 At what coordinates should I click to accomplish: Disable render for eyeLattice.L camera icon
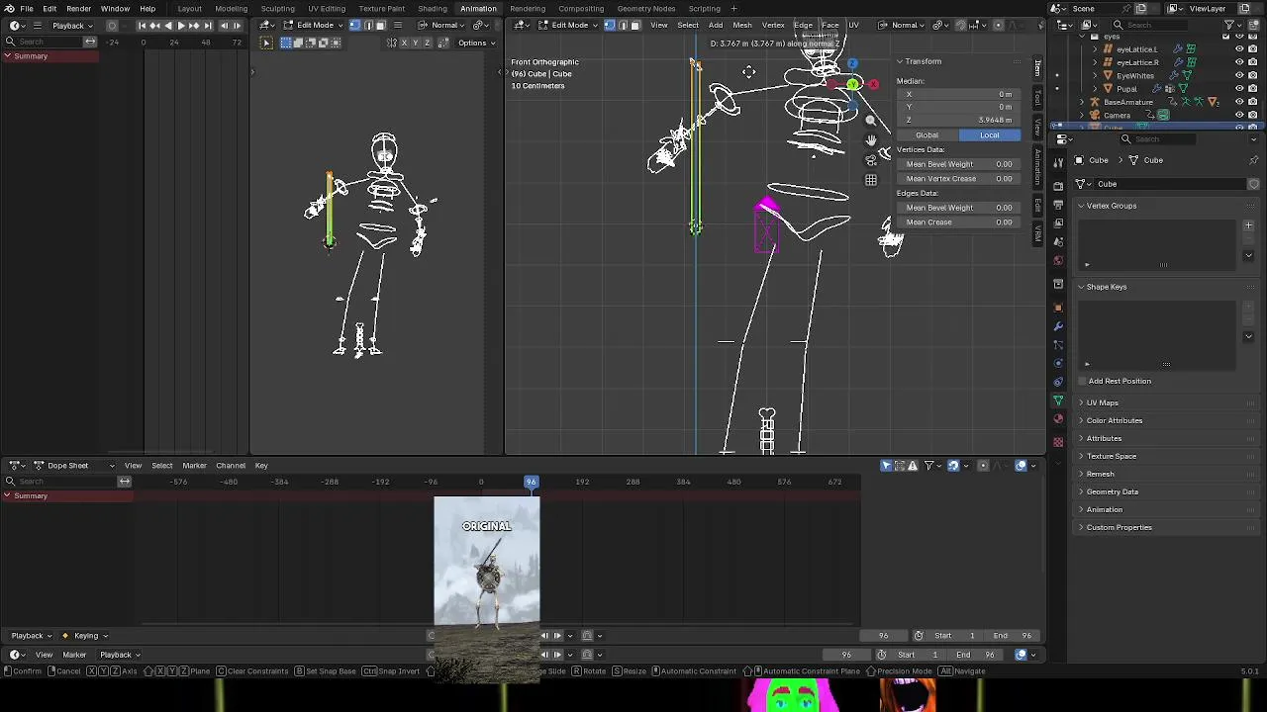tap(1252, 48)
